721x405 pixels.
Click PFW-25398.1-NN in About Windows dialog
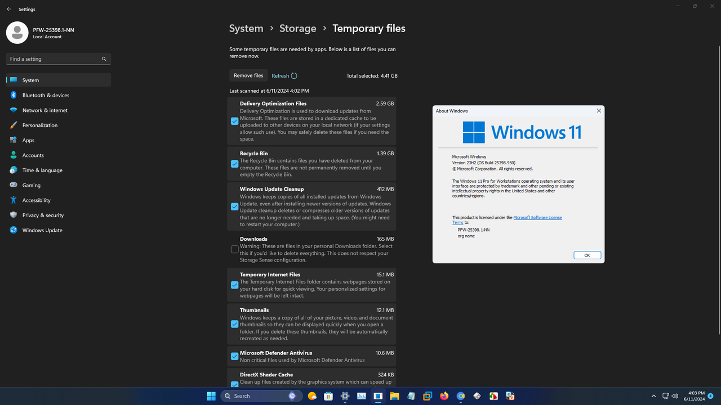coord(474,230)
